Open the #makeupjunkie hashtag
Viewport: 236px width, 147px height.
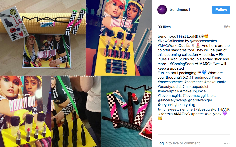click(193, 91)
